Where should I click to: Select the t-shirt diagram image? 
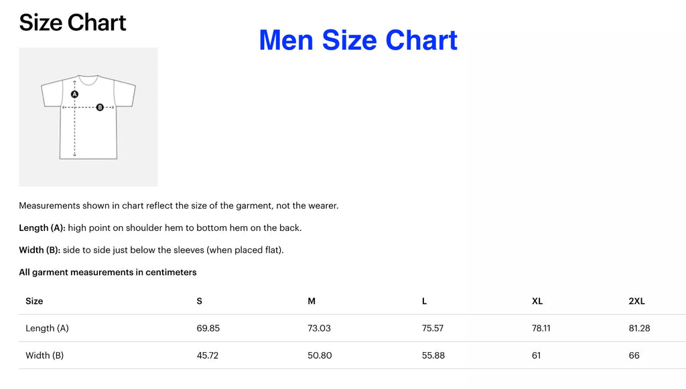(x=88, y=117)
